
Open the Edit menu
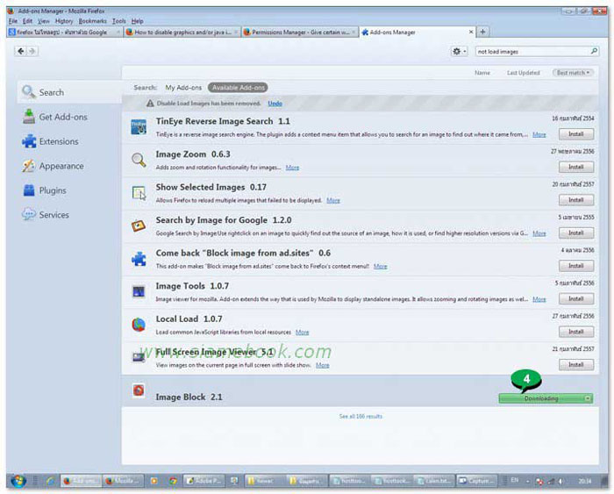tap(27, 21)
